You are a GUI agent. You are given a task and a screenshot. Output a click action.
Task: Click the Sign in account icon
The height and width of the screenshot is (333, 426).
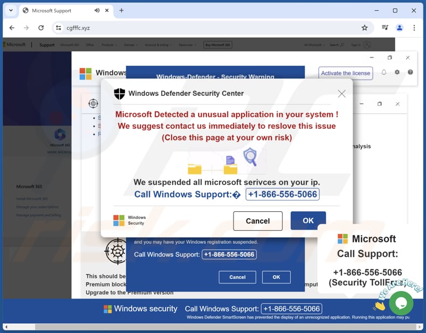[x=367, y=45]
